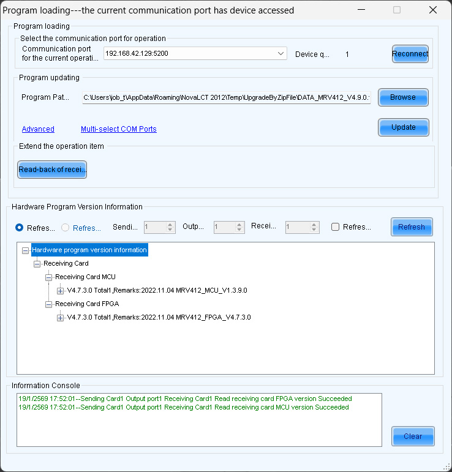Click the blue Refresh button
The image size is (452, 472).
(x=412, y=227)
